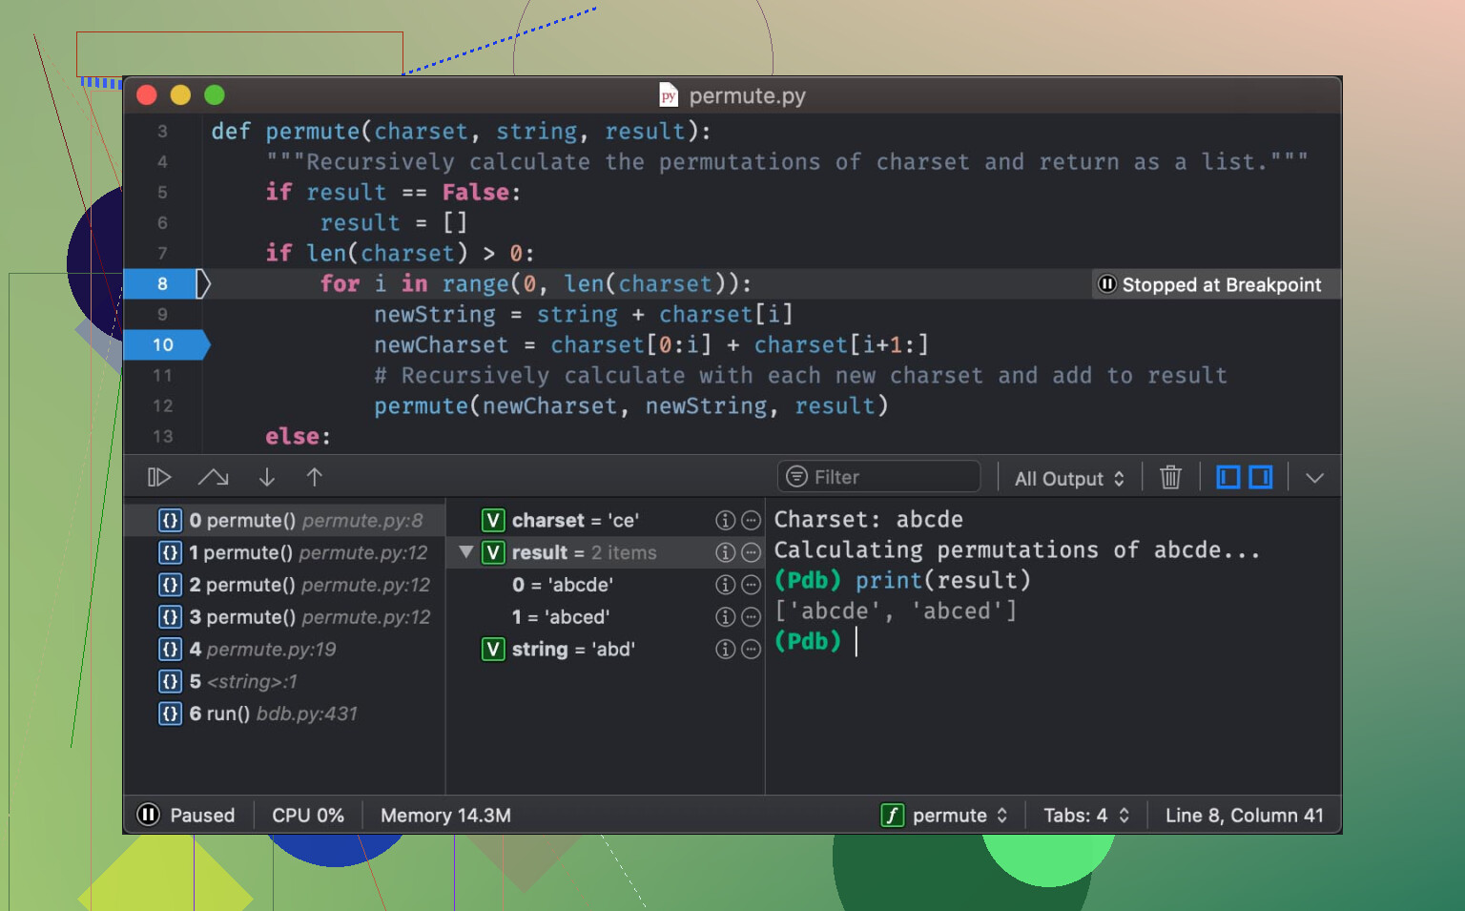Click the console Filter field
This screenshot has height=911, width=1465.
click(x=887, y=477)
